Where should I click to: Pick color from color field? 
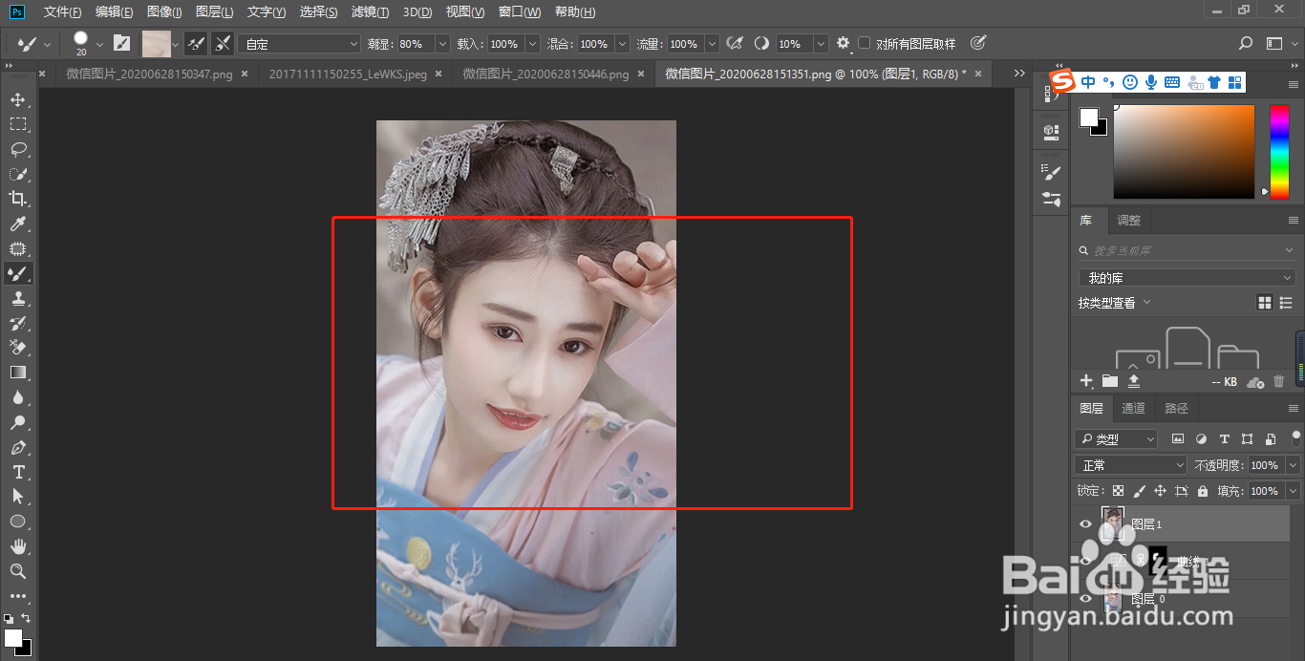pyautogui.click(x=1184, y=151)
